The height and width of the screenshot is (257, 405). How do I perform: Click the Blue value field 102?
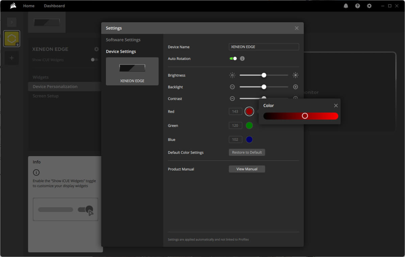[235, 140]
